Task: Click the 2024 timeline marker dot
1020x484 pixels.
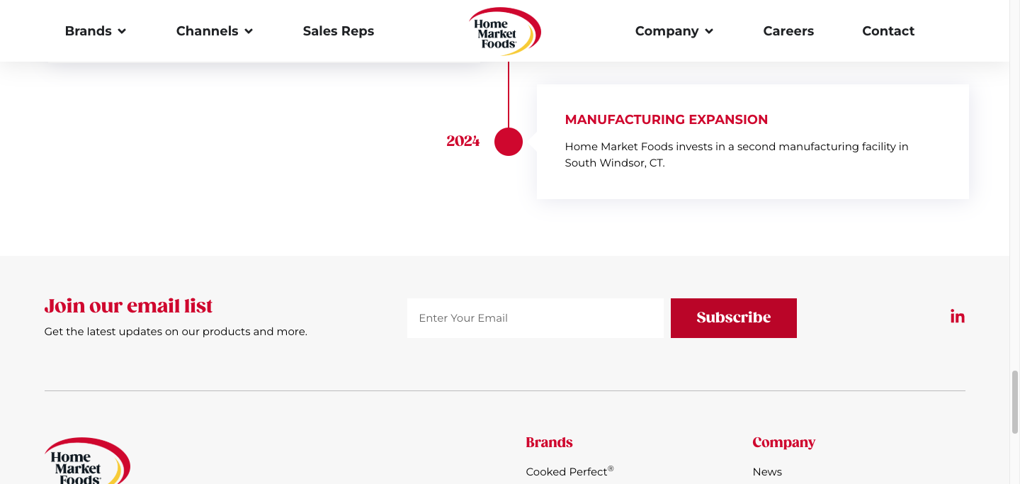Action: click(509, 142)
